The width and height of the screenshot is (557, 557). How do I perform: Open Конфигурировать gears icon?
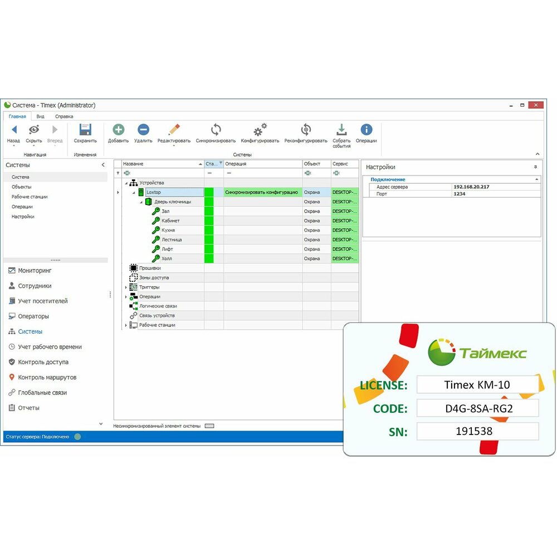click(x=260, y=130)
